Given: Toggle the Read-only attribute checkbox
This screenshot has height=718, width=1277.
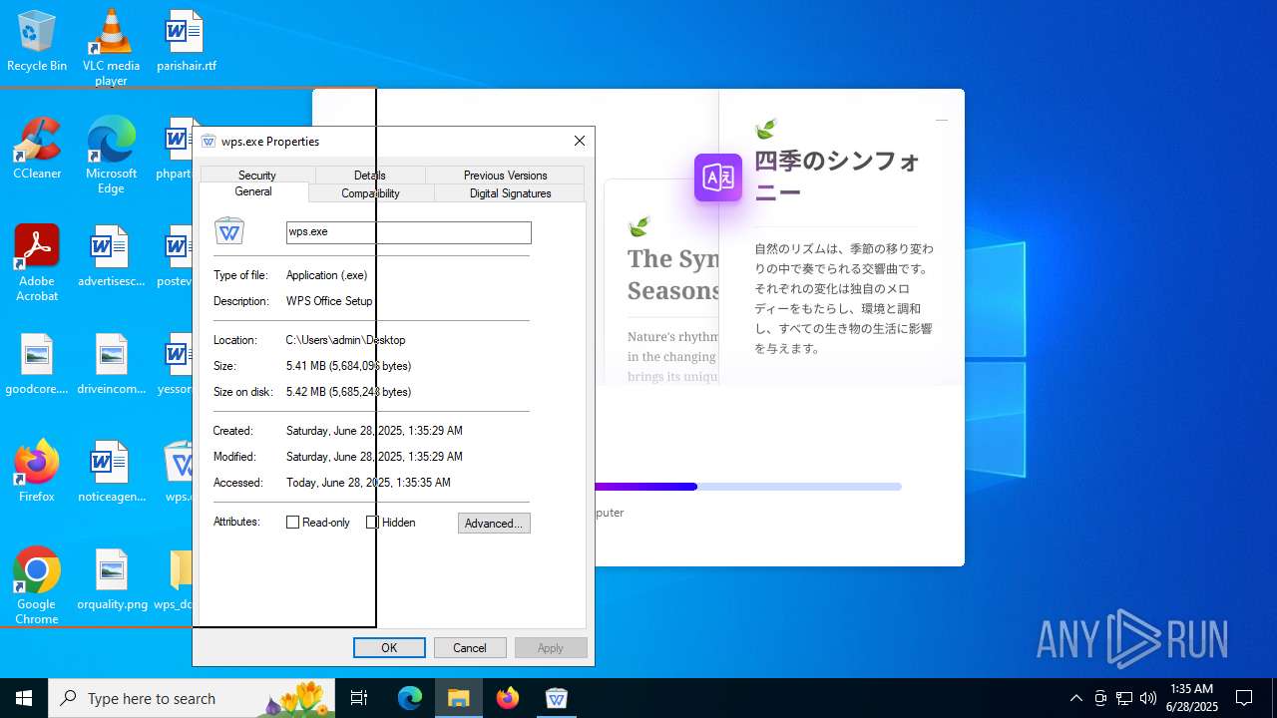Looking at the screenshot, I should point(293,523).
